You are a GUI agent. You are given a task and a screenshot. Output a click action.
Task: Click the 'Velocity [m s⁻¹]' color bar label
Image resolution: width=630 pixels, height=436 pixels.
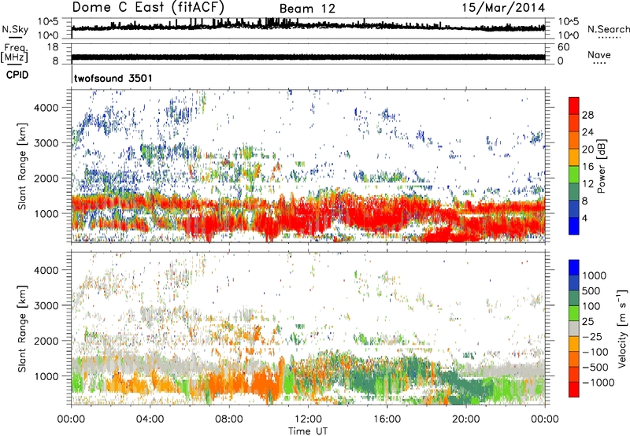point(622,328)
